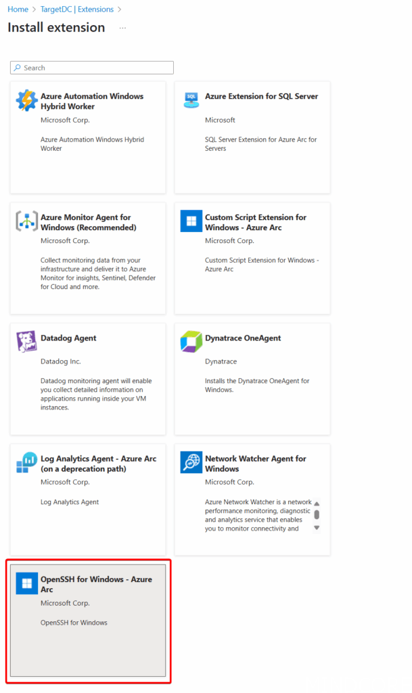The height and width of the screenshot is (693, 412).
Task: Click the Azure Automation Hybrid Worker lightning gear icon
Action: pyautogui.click(x=26, y=100)
